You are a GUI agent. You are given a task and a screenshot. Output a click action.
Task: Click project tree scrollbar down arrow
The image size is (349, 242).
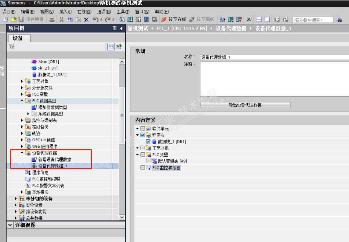[122, 217]
